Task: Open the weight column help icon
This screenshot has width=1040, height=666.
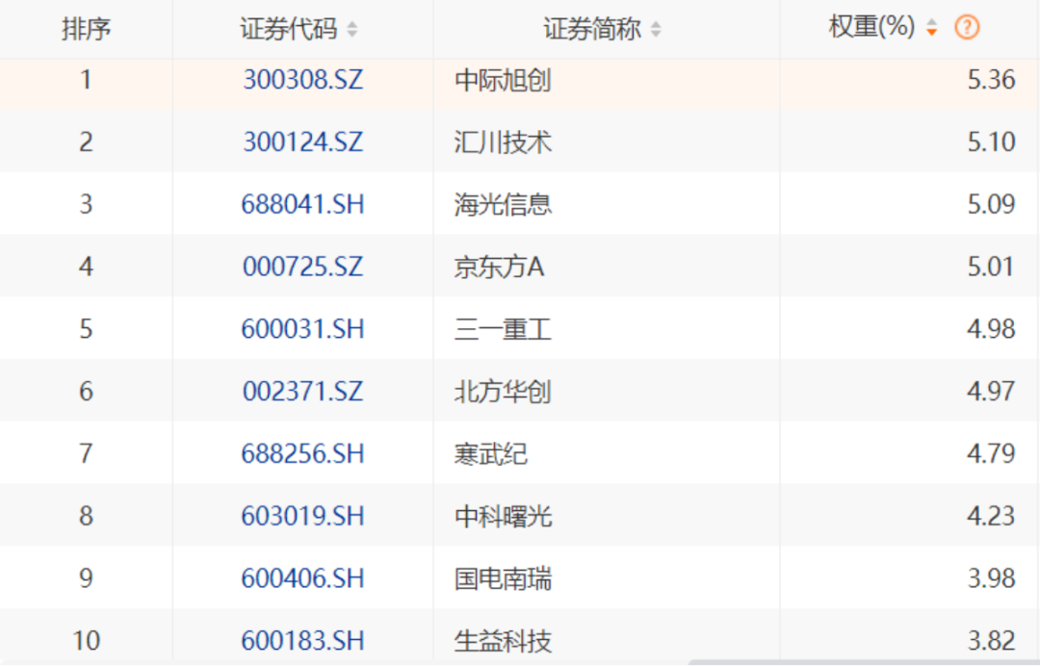Action: (x=967, y=27)
